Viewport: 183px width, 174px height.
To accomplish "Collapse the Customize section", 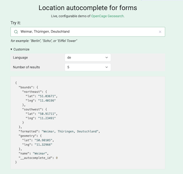I will tap(20, 49).
